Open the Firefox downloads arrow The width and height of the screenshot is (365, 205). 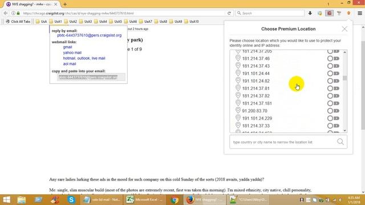tap(310, 13)
